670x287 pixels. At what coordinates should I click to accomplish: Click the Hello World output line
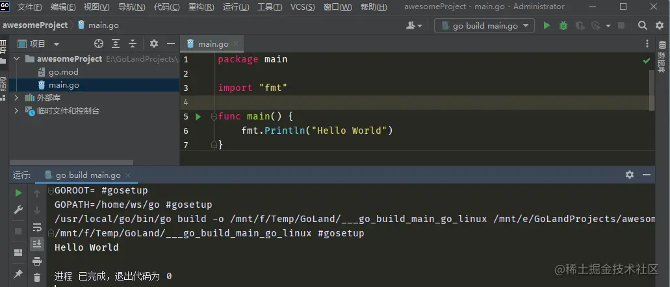click(86, 247)
